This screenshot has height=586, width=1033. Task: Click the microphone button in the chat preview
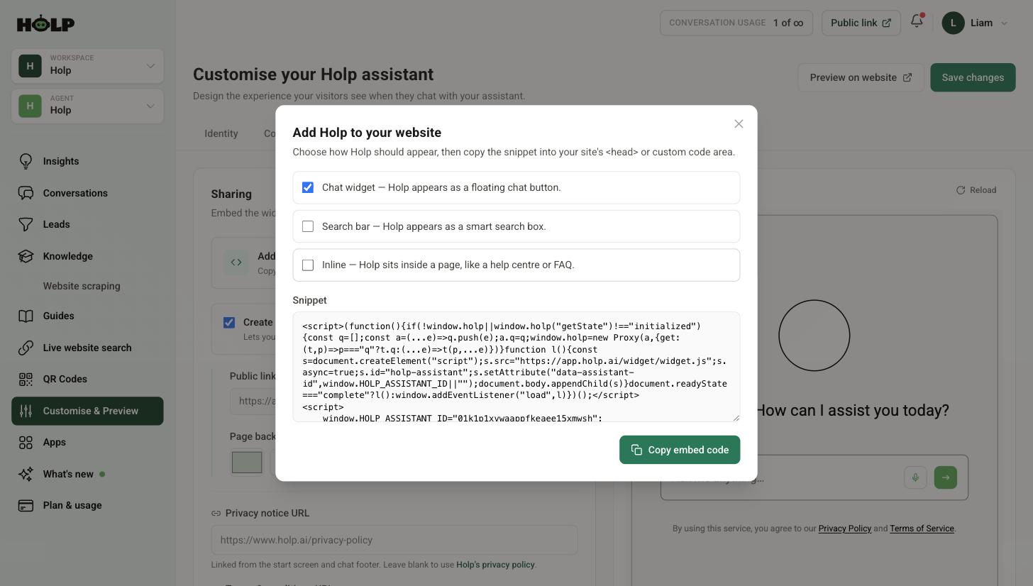915,477
